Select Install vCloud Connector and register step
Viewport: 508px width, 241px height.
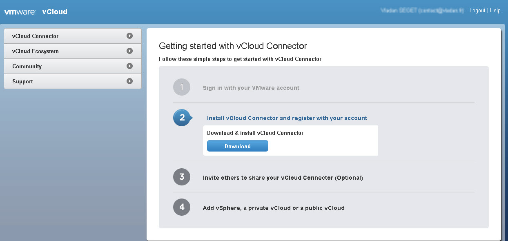(x=287, y=118)
